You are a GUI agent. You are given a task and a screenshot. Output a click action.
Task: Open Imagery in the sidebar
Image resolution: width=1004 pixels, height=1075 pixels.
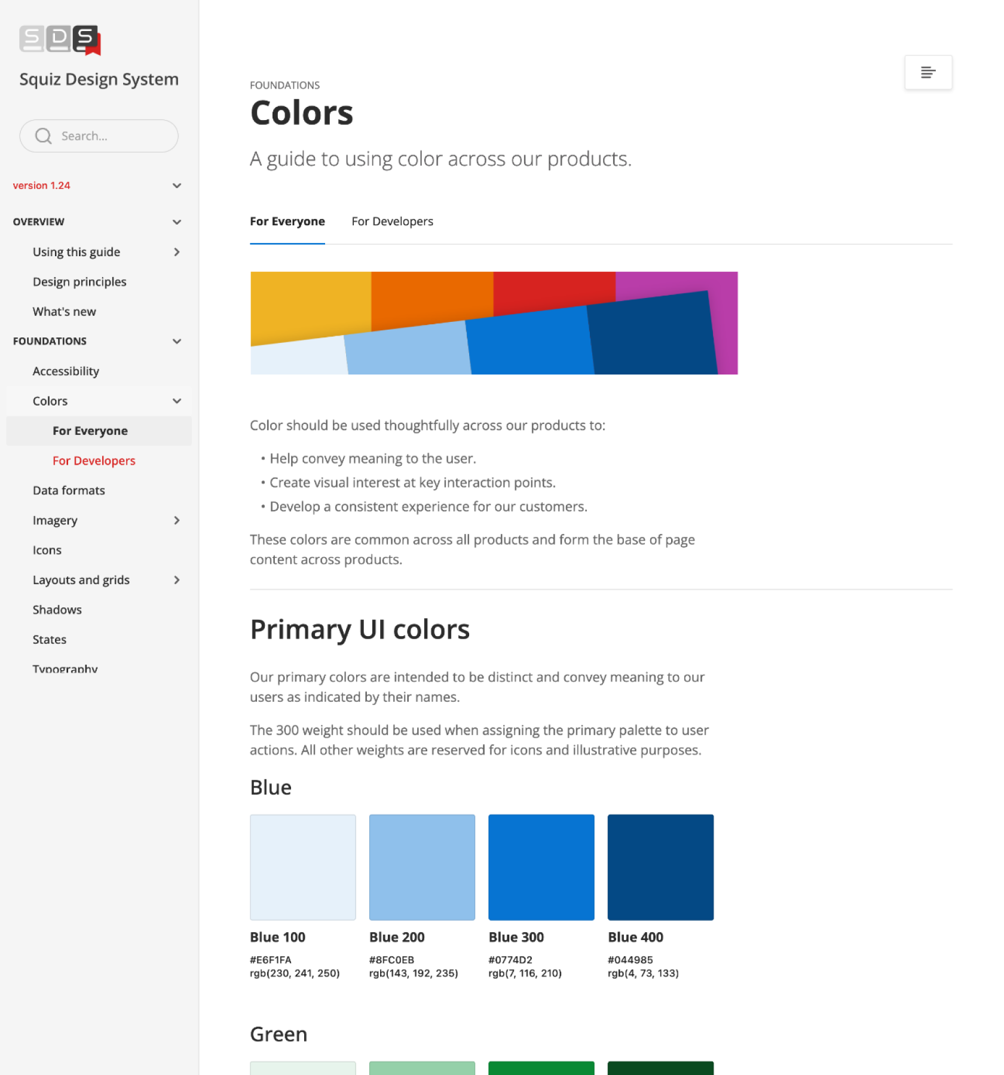click(x=55, y=521)
